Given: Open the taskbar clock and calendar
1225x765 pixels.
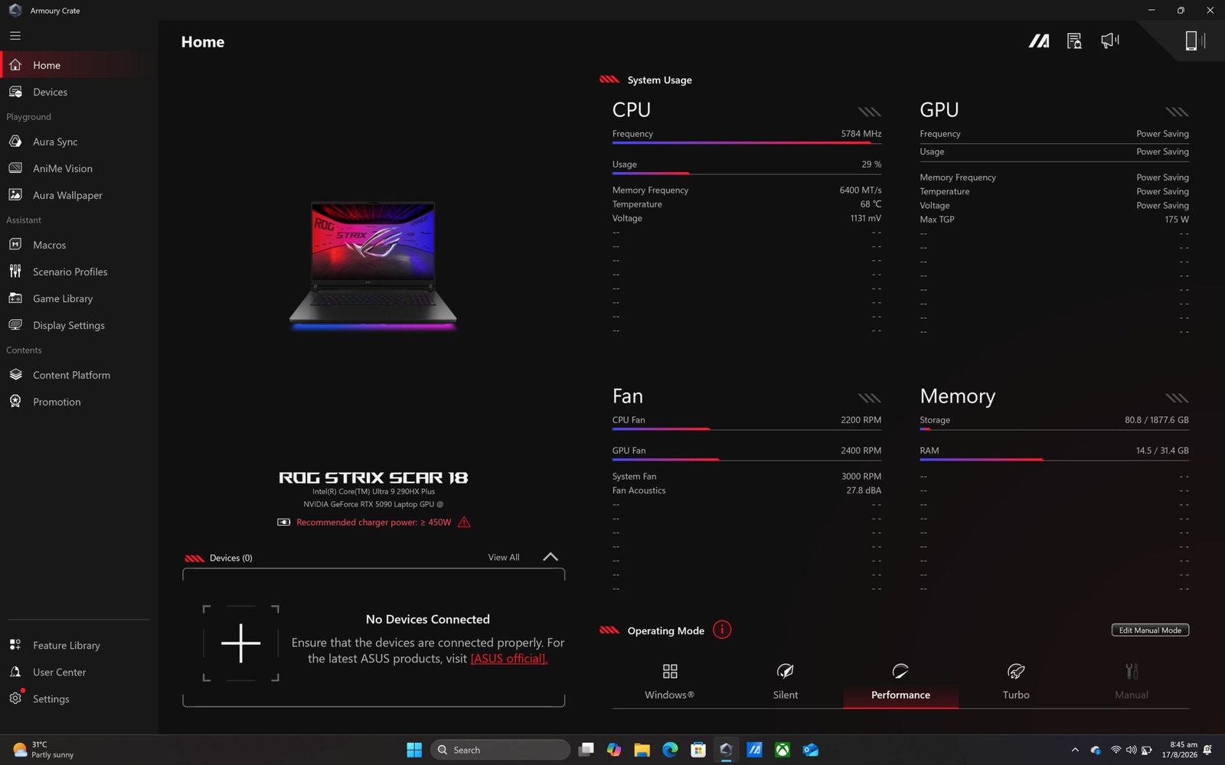Looking at the screenshot, I should [1179, 750].
